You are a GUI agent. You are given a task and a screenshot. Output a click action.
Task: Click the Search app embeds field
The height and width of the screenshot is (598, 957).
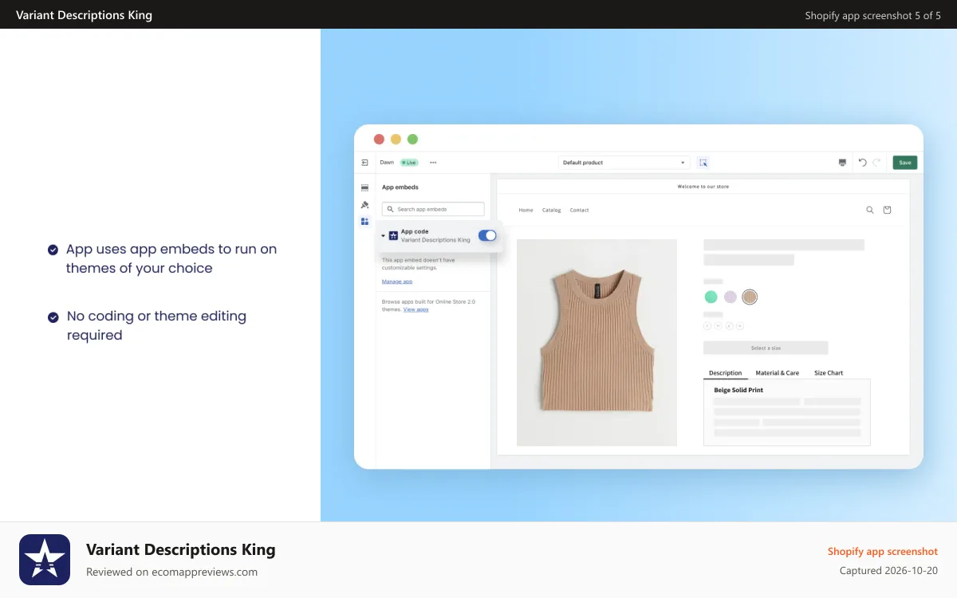click(x=433, y=209)
